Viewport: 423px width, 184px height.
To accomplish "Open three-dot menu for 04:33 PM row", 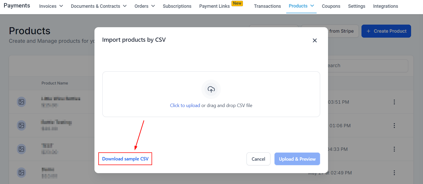I will pyautogui.click(x=394, y=149).
